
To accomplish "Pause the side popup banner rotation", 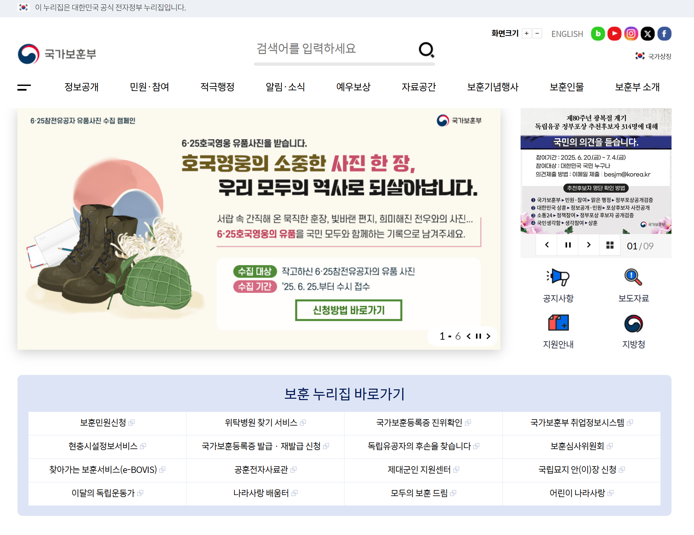I will pyautogui.click(x=568, y=245).
